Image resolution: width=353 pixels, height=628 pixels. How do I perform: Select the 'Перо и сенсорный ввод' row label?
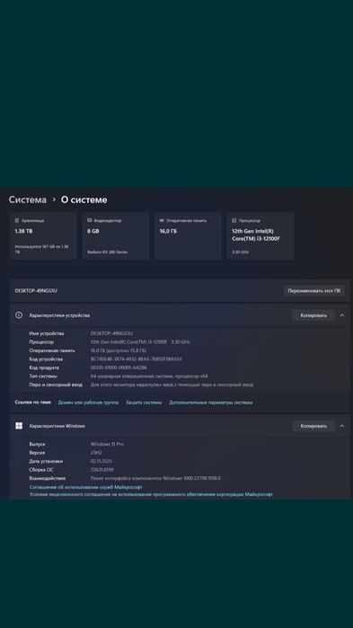[x=56, y=385]
